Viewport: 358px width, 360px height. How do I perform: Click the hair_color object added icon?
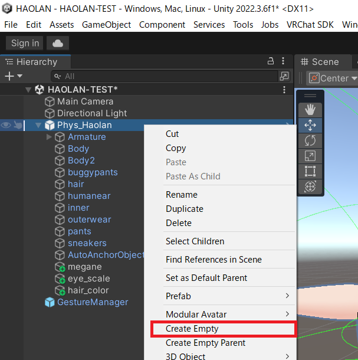(x=60, y=290)
